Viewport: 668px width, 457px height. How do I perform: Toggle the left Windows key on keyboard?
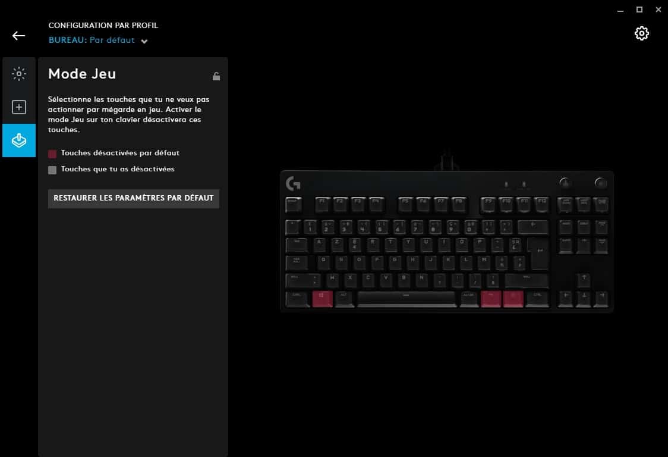click(322, 298)
